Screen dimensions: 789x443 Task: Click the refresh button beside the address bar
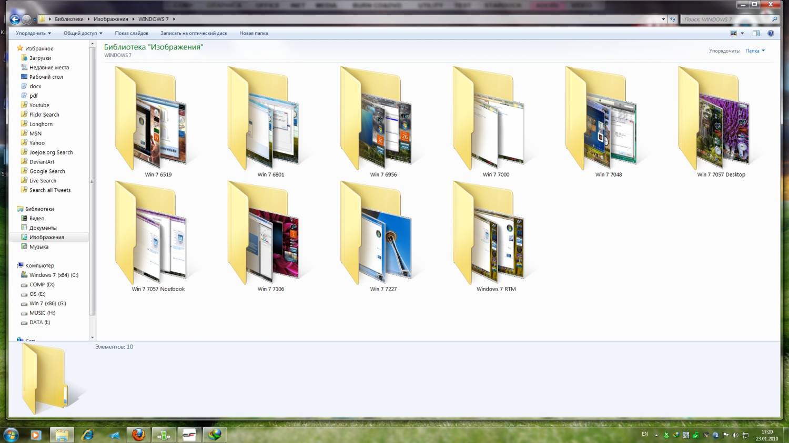pyautogui.click(x=672, y=19)
